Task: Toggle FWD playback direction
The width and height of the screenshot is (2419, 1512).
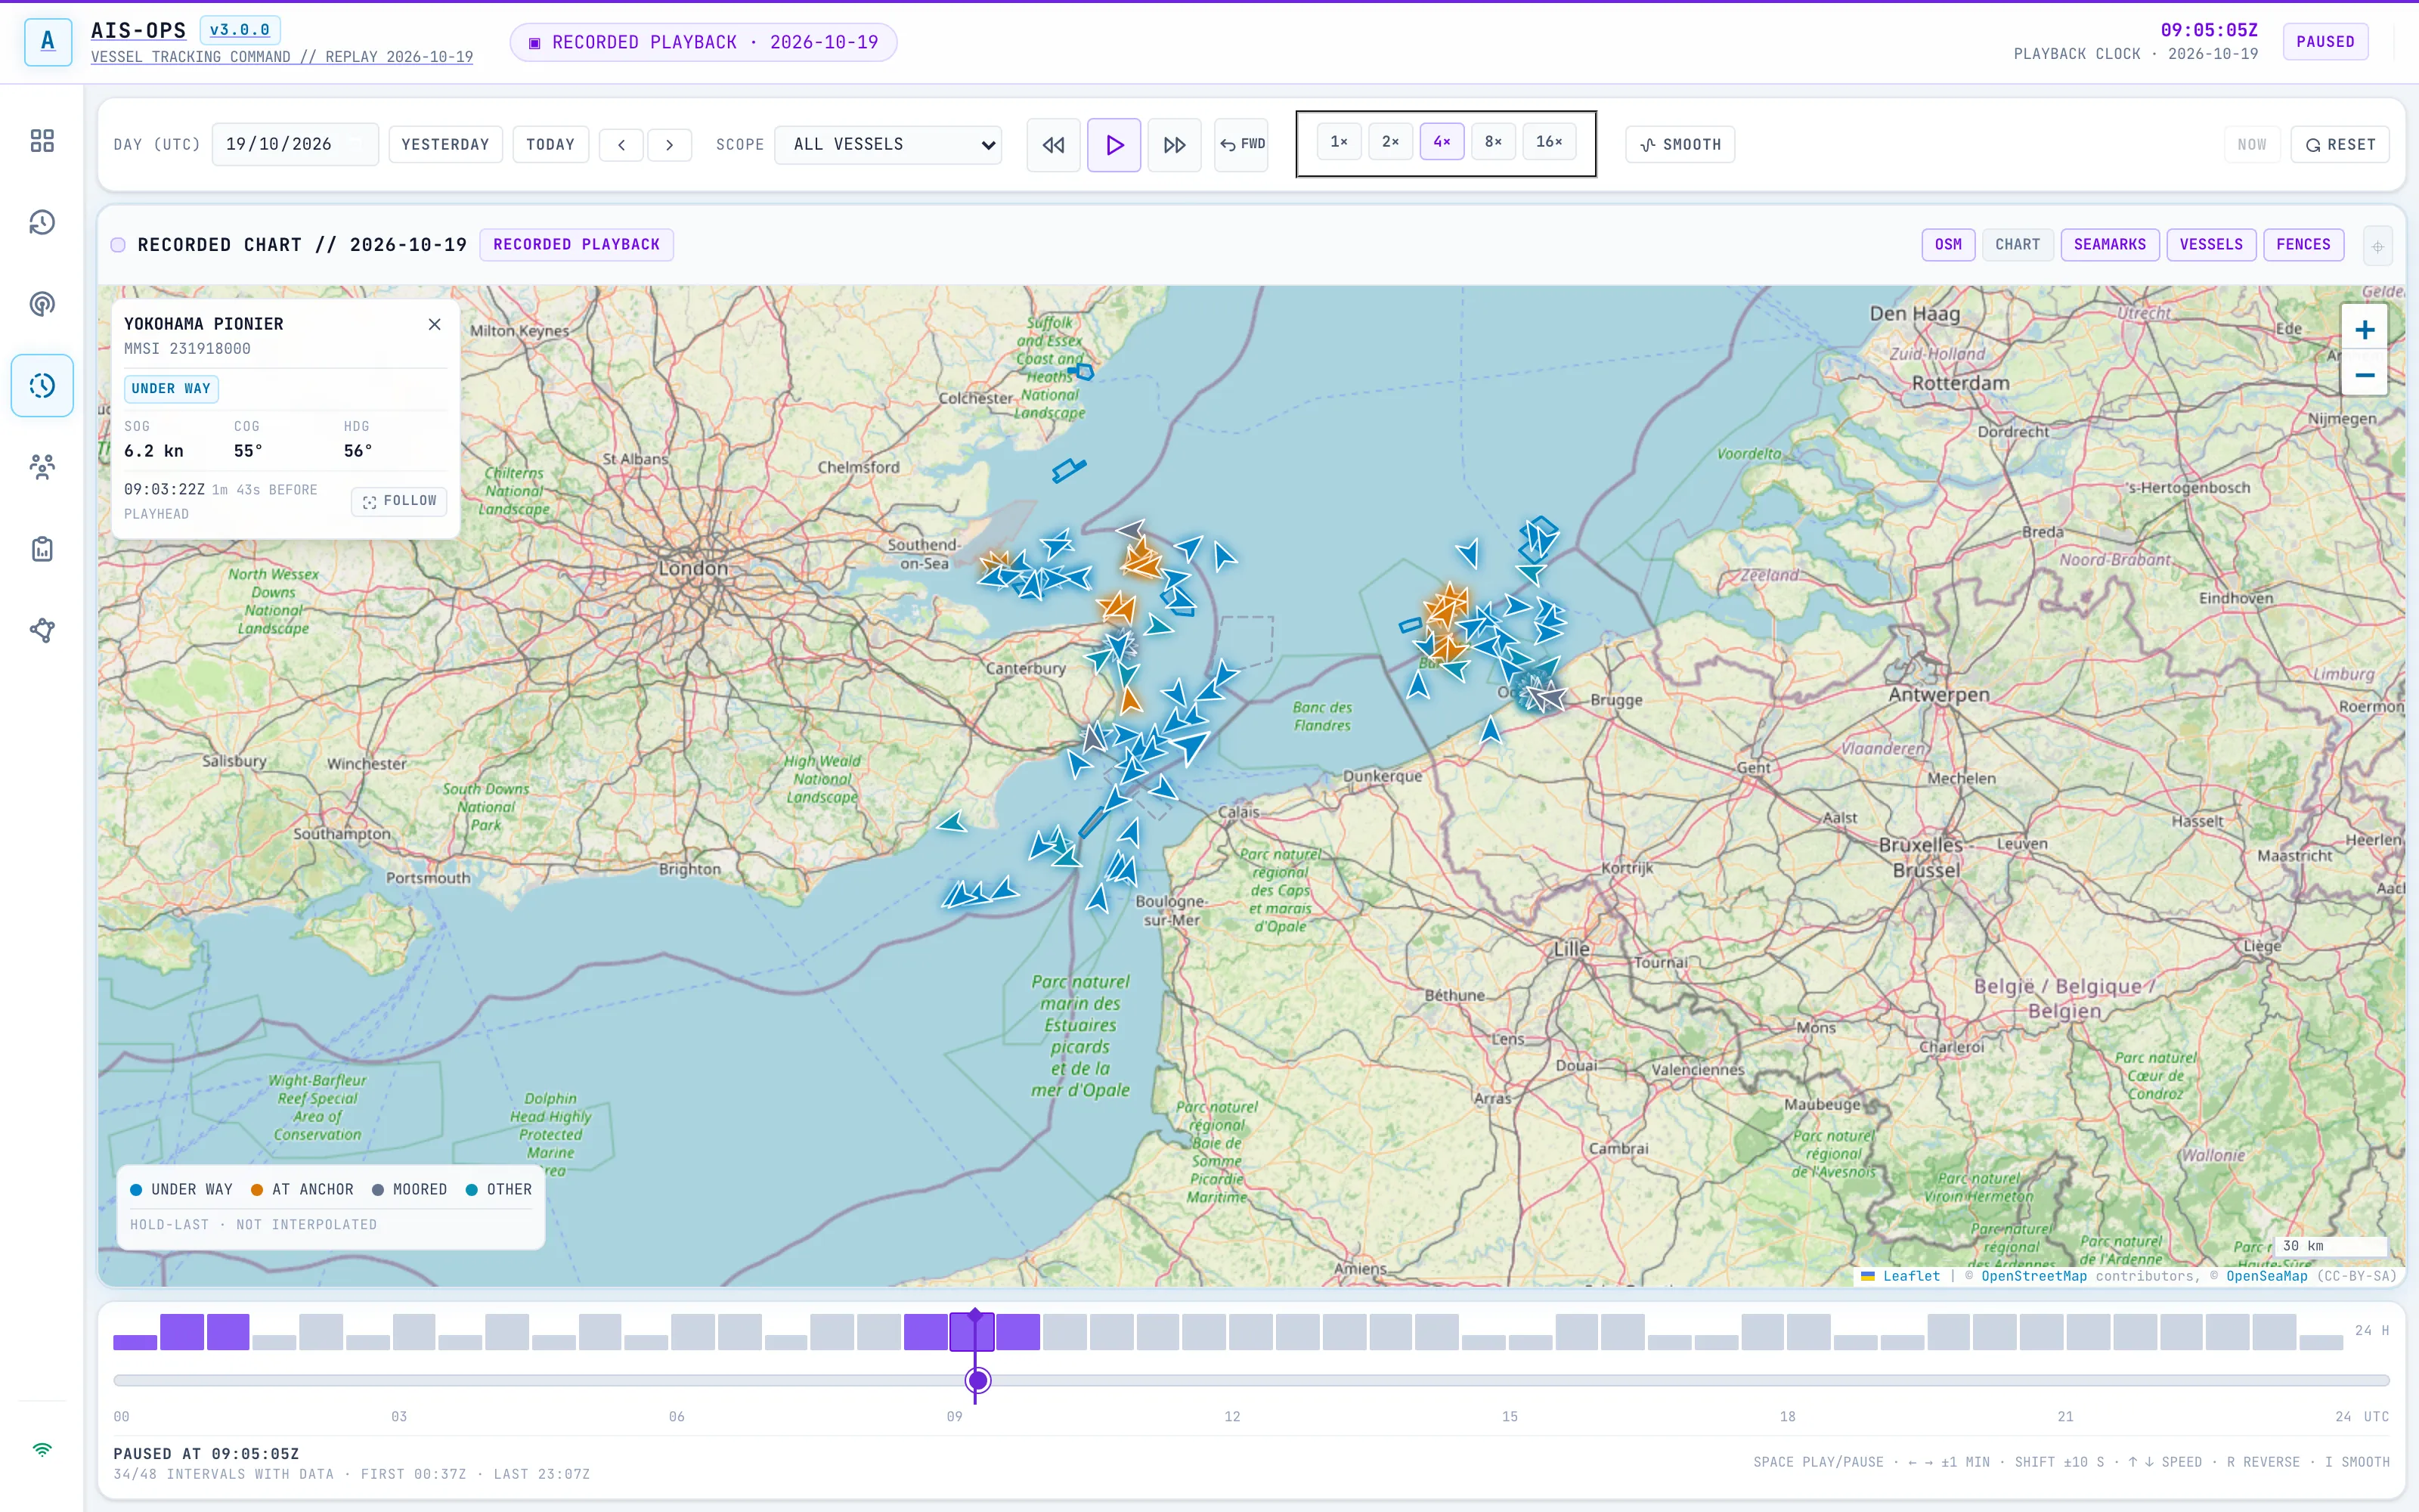Action: [1241, 145]
